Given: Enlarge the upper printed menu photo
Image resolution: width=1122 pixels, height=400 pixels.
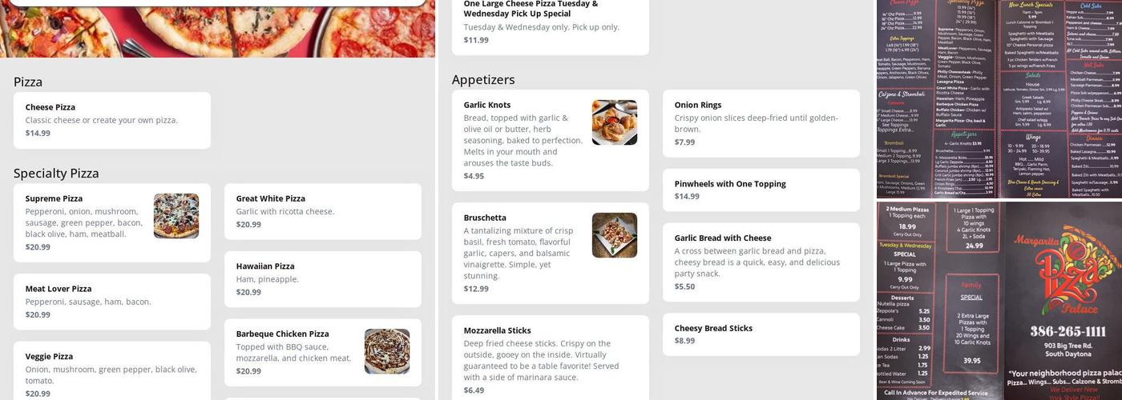Looking at the screenshot, I should coord(999,98).
